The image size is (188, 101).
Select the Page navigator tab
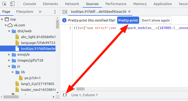[x=6, y=11]
